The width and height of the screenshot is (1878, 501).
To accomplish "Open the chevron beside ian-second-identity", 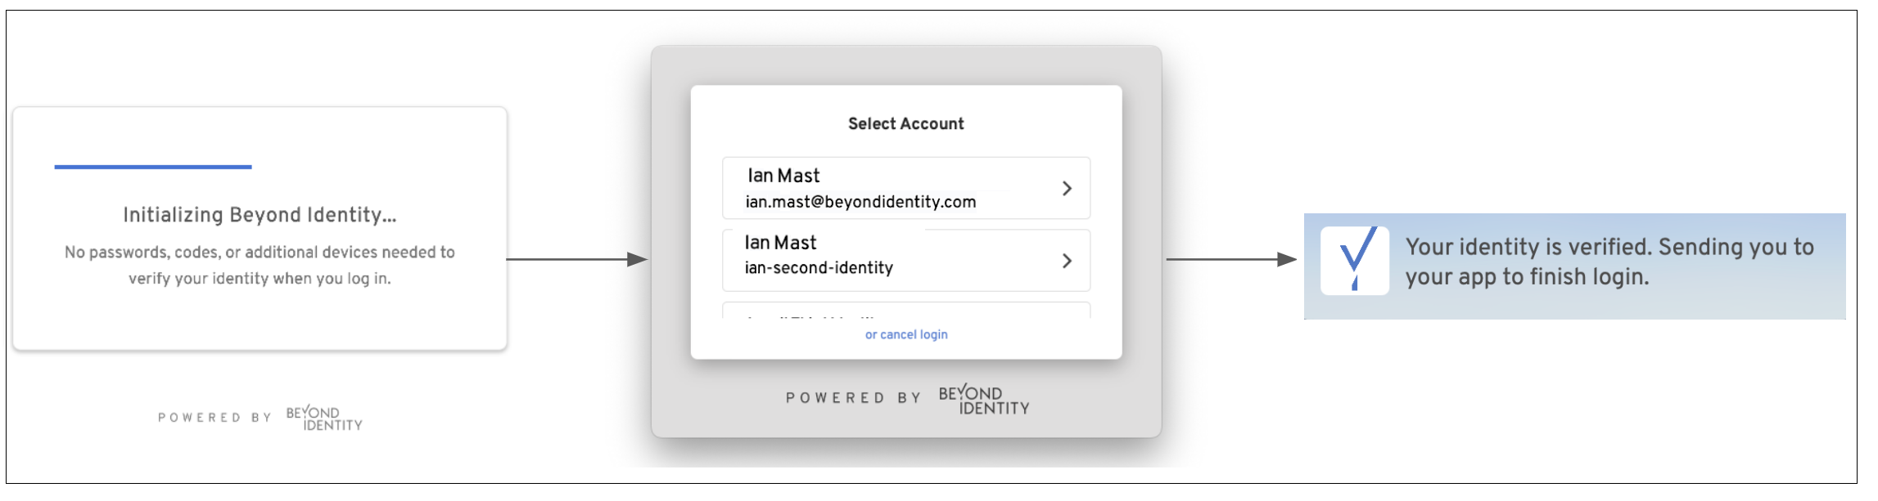I will (1066, 261).
